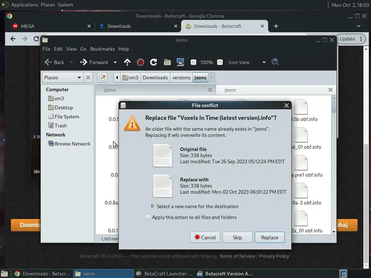Reset zoom via 100% label

206,62
